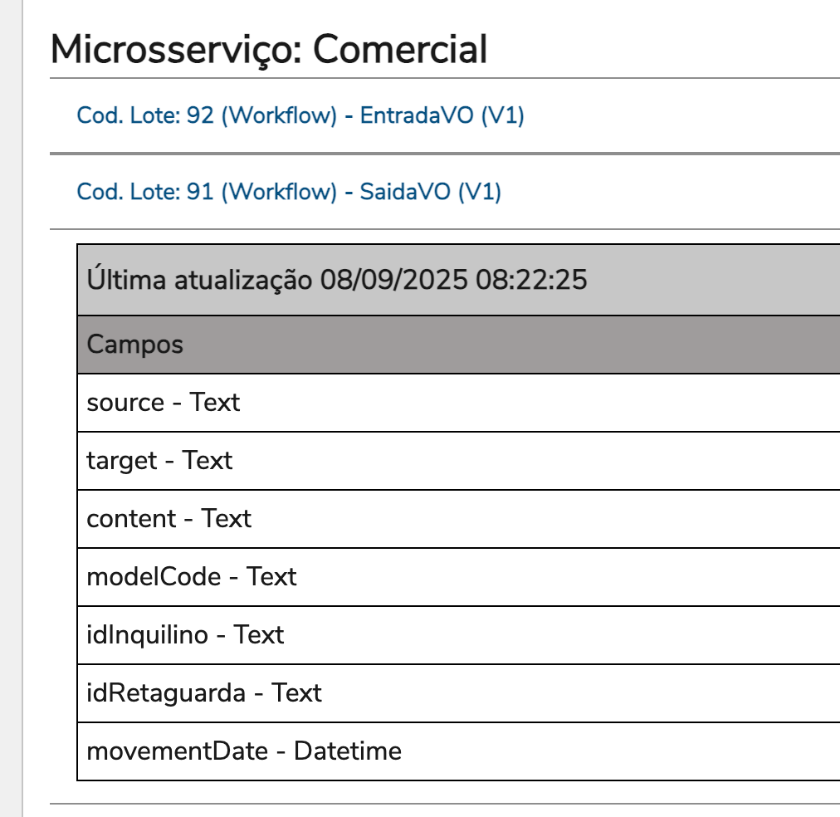Select the movementDate - Datetime row
This screenshot has height=817, width=840.
coord(243,751)
